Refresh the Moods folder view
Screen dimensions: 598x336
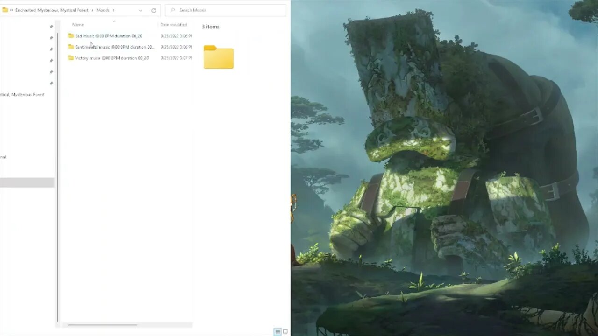[x=153, y=10]
